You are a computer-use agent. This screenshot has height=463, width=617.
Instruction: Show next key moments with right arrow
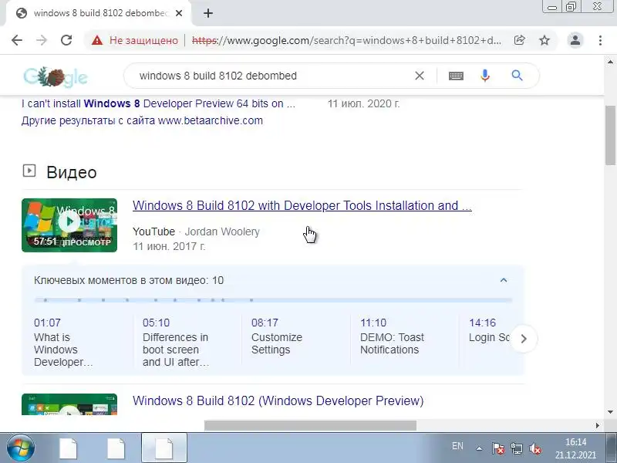click(524, 339)
